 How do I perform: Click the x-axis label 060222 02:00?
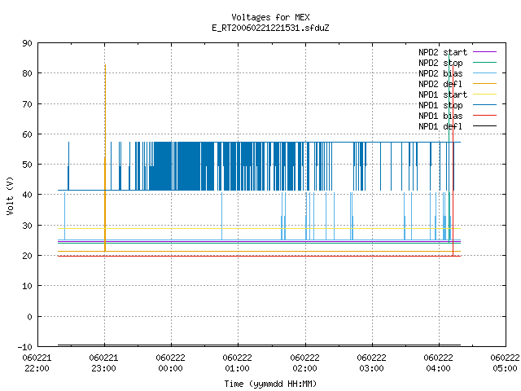pos(304,363)
